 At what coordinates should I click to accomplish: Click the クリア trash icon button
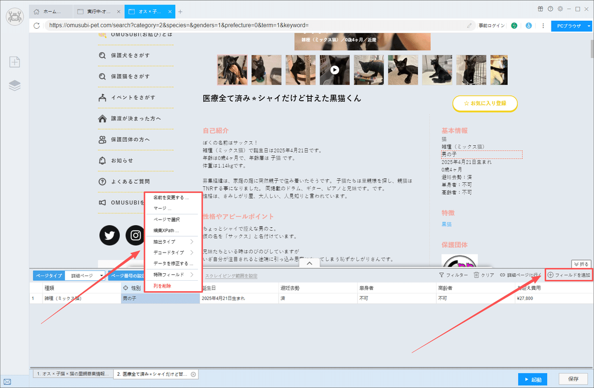(x=484, y=275)
